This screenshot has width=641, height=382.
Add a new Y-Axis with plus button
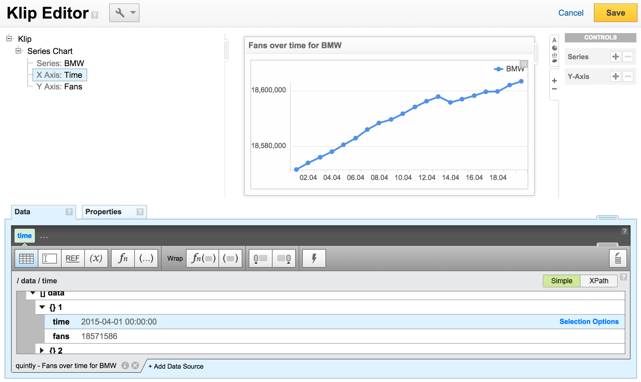(615, 76)
